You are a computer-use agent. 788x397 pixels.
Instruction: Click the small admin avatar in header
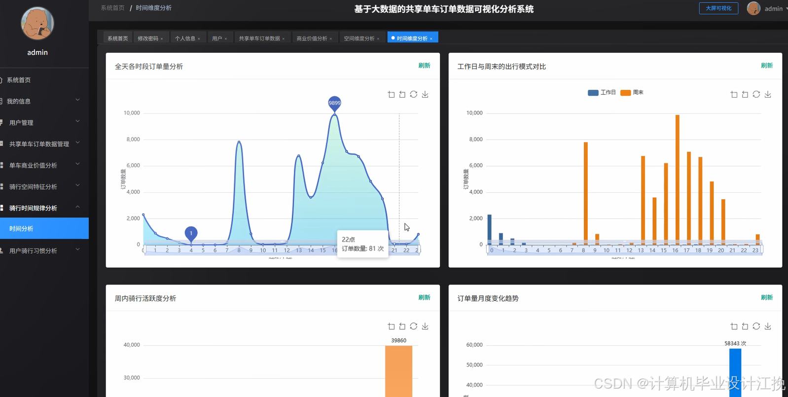(753, 8)
